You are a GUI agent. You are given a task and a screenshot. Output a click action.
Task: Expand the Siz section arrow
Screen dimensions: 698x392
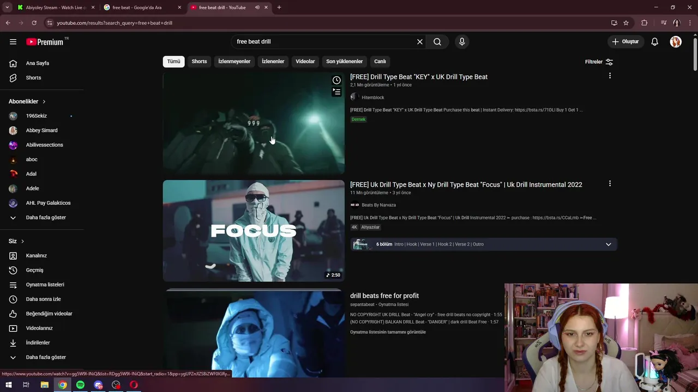pyautogui.click(x=22, y=241)
